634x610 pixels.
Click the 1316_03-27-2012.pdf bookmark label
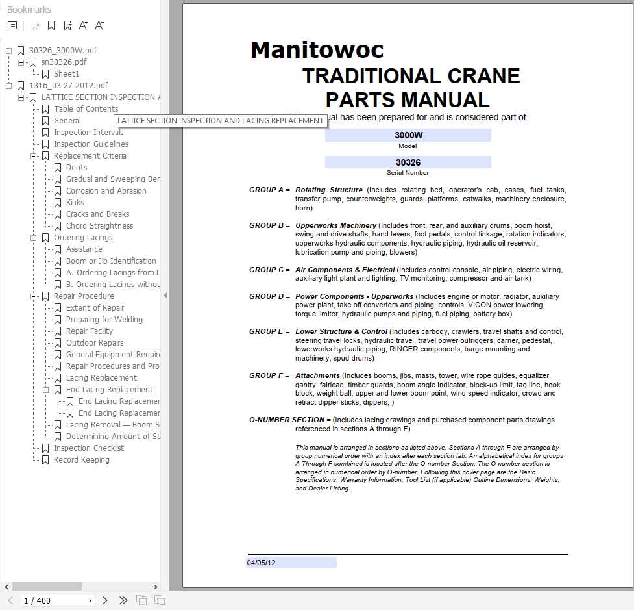pos(68,85)
